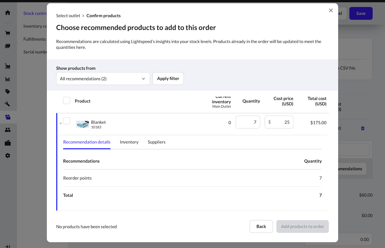Click the setup wrench icon
Screen dimensions: 385x248
pyautogui.click(x=8, y=104)
